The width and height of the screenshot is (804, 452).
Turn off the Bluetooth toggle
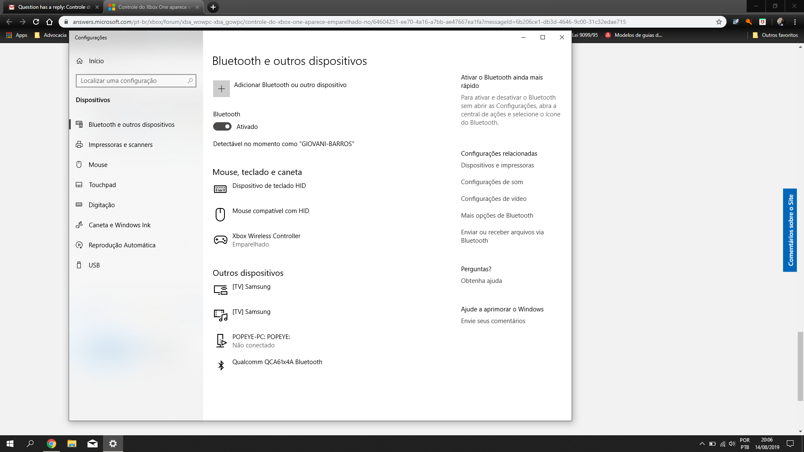(222, 126)
